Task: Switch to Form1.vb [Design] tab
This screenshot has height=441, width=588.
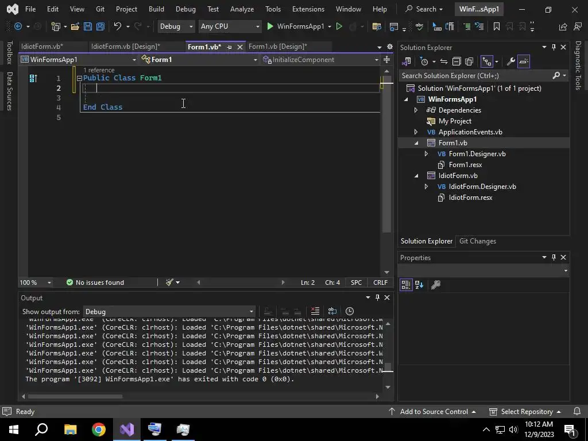Action: (278, 47)
